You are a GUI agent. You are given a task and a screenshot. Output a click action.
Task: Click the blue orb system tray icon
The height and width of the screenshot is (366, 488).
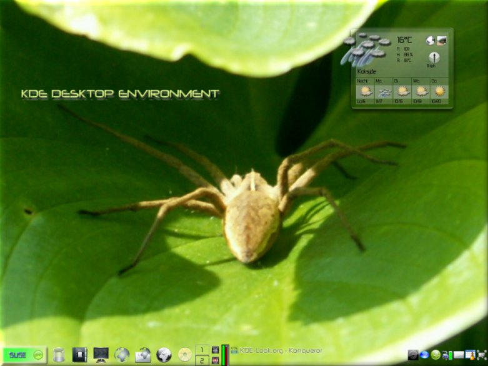[424, 355]
